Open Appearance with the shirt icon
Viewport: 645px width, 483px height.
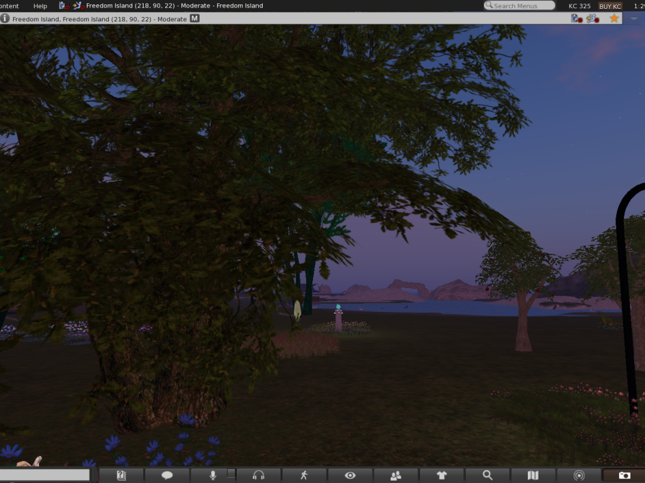click(x=442, y=475)
